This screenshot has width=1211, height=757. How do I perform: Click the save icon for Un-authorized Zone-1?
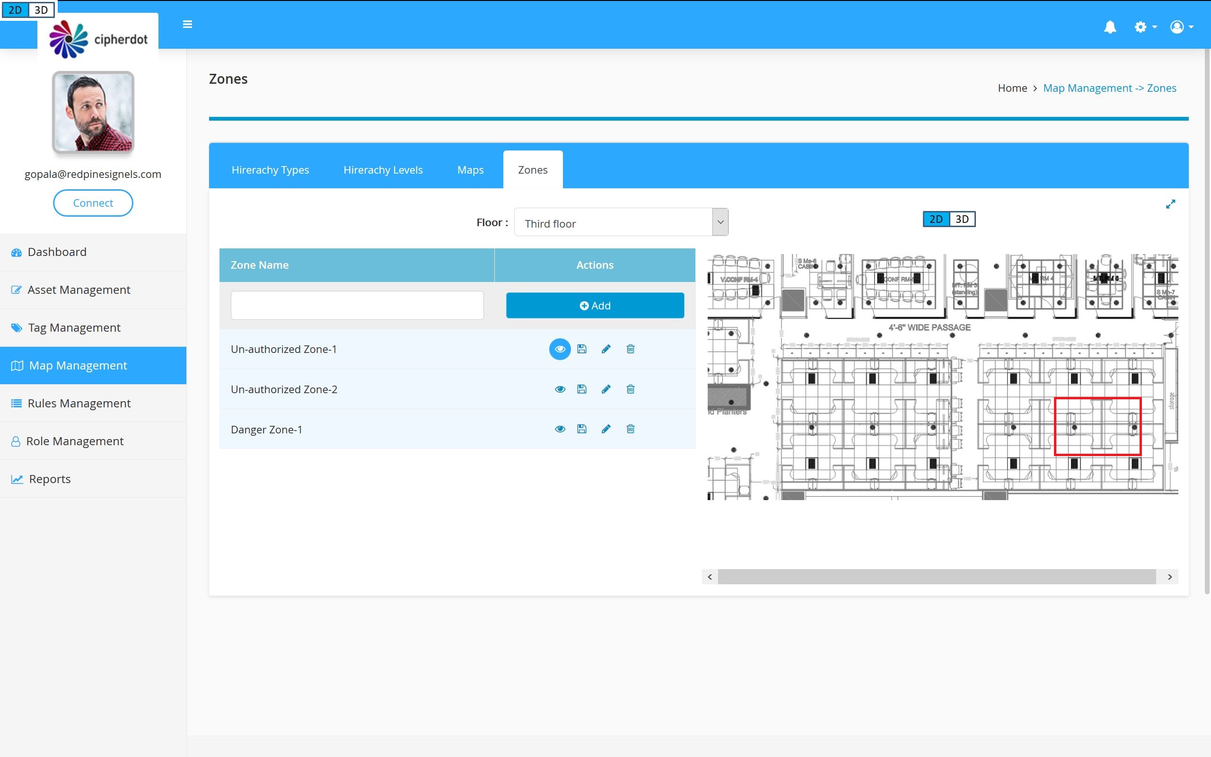click(x=581, y=349)
